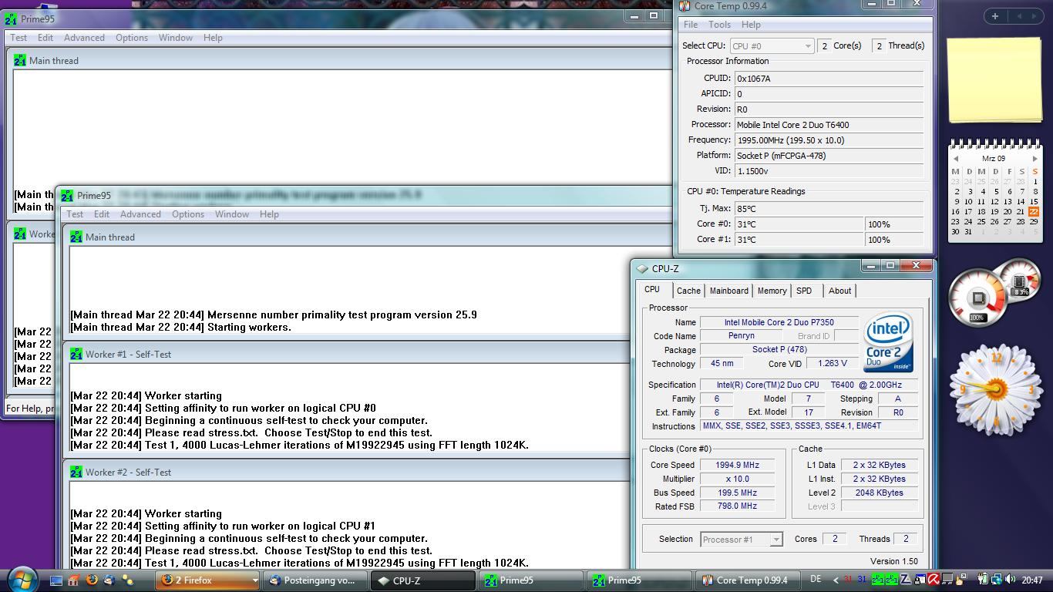Image resolution: width=1053 pixels, height=592 pixels.
Task: Switch to the CPU tab in CPU-Z
Action: (x=652, y=290)
